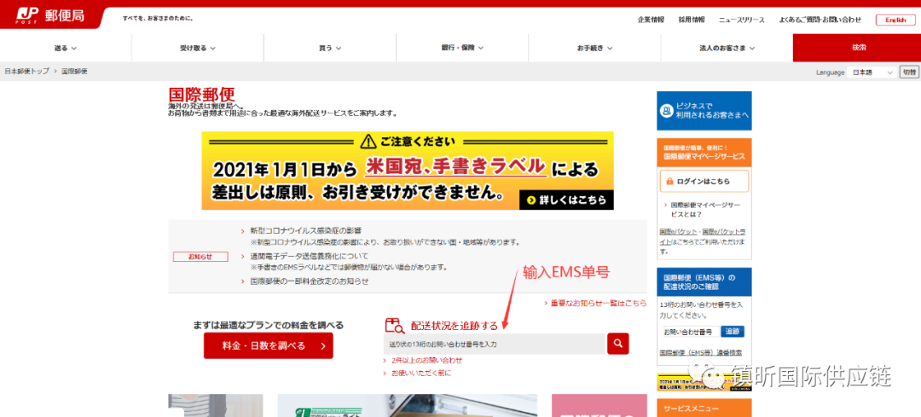Expand the 法人のお客さま navigation menu
The width and height of the screenshot is (921, 417).
point(727,48)
